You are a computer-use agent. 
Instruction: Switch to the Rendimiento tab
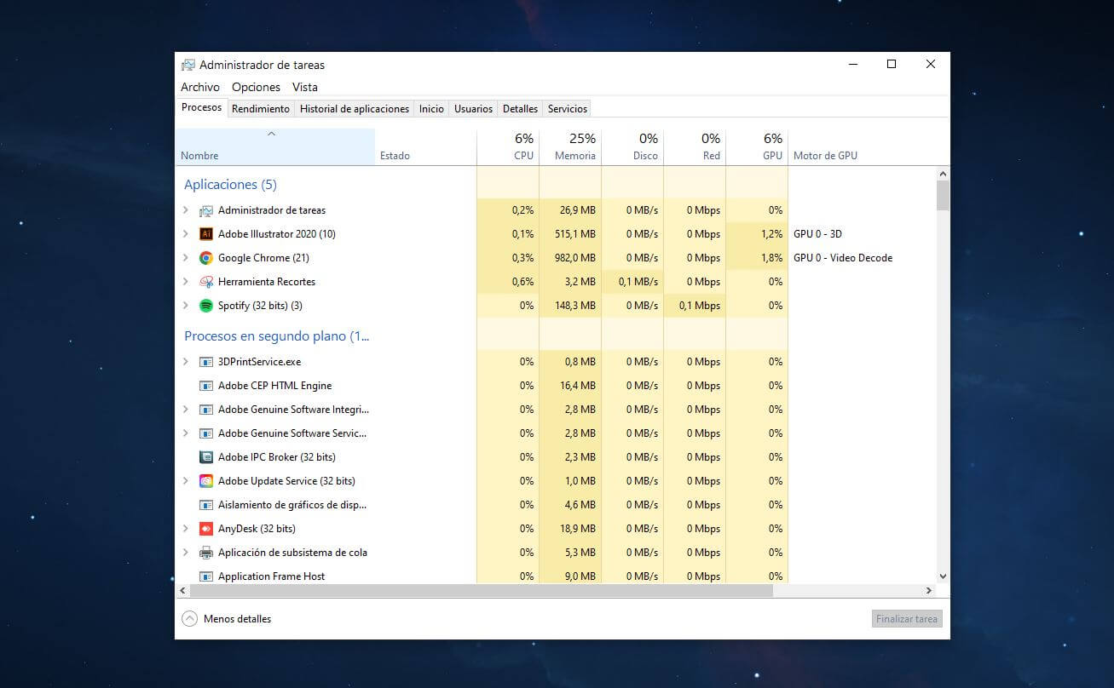coord(261,109)
